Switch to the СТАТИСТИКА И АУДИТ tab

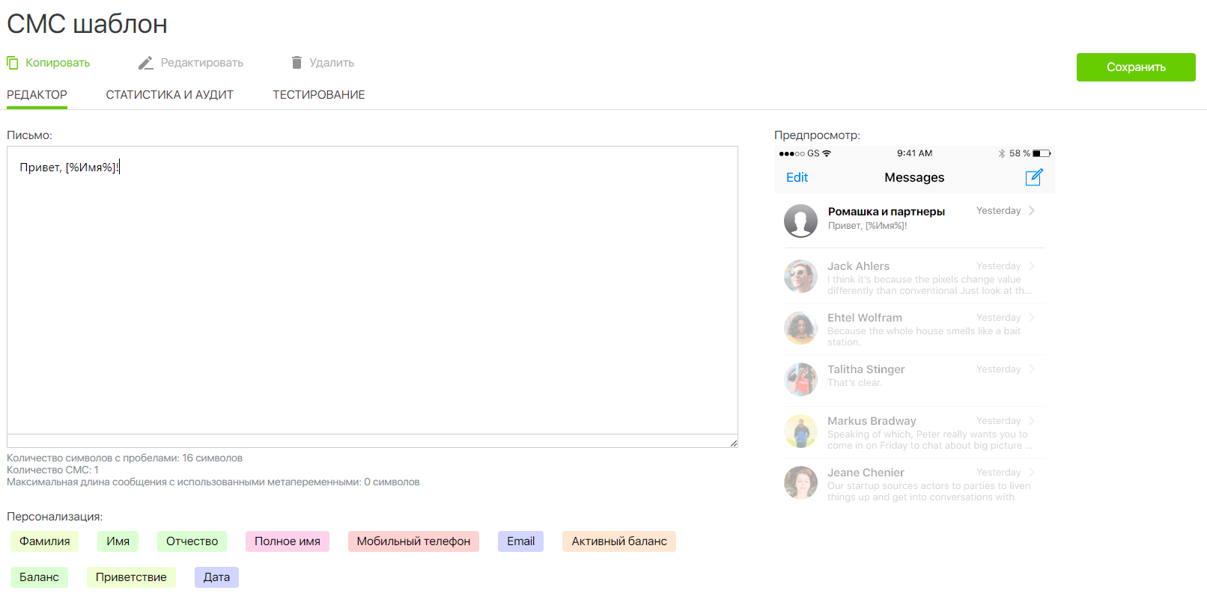click(x=169, y=95)
